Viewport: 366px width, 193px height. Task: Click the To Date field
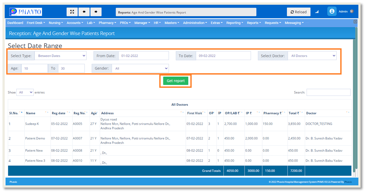pyautogui.click(x=223, y=56)
